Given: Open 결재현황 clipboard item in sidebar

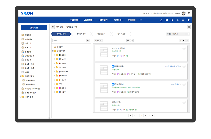Looking at the screenshot, I should 26,35.
